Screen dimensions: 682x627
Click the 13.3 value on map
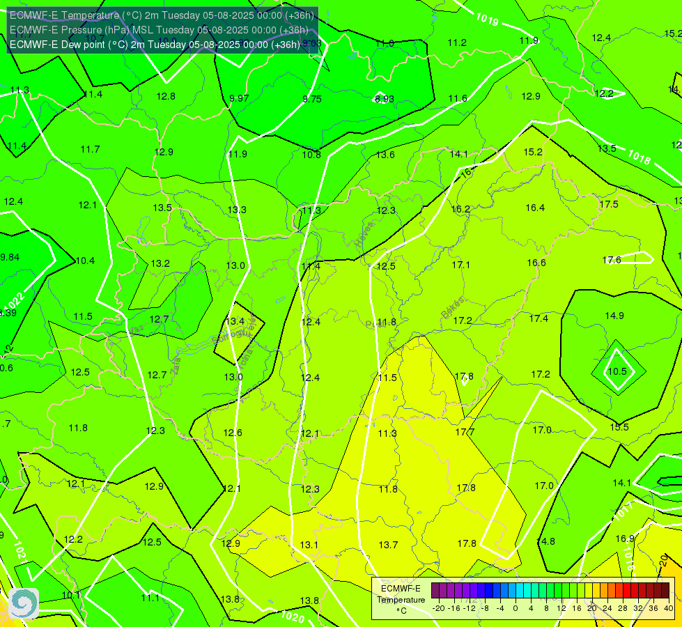237,210
